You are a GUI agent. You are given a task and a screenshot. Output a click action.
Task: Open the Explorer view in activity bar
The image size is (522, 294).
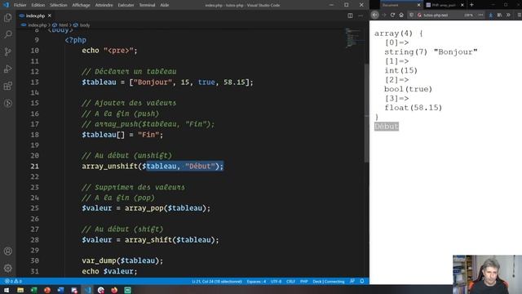7,18
